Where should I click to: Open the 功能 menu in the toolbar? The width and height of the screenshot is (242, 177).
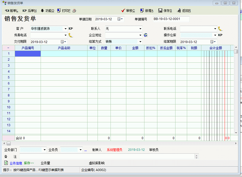tap(47, 11)
